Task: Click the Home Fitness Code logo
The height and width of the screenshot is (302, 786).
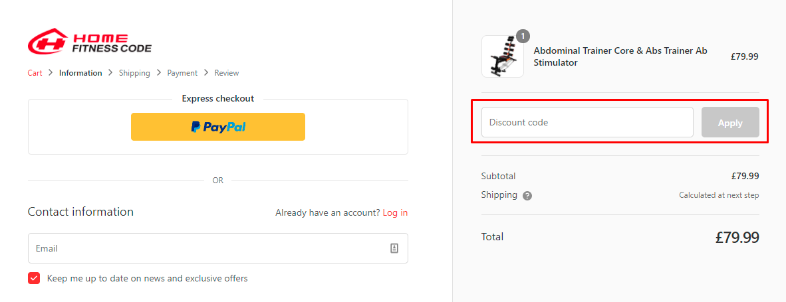Action: click(x=90, y=41)
